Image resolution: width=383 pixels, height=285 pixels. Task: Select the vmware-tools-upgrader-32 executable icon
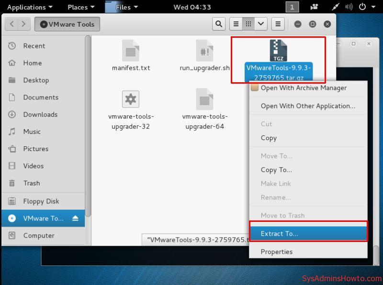[131, 99]
